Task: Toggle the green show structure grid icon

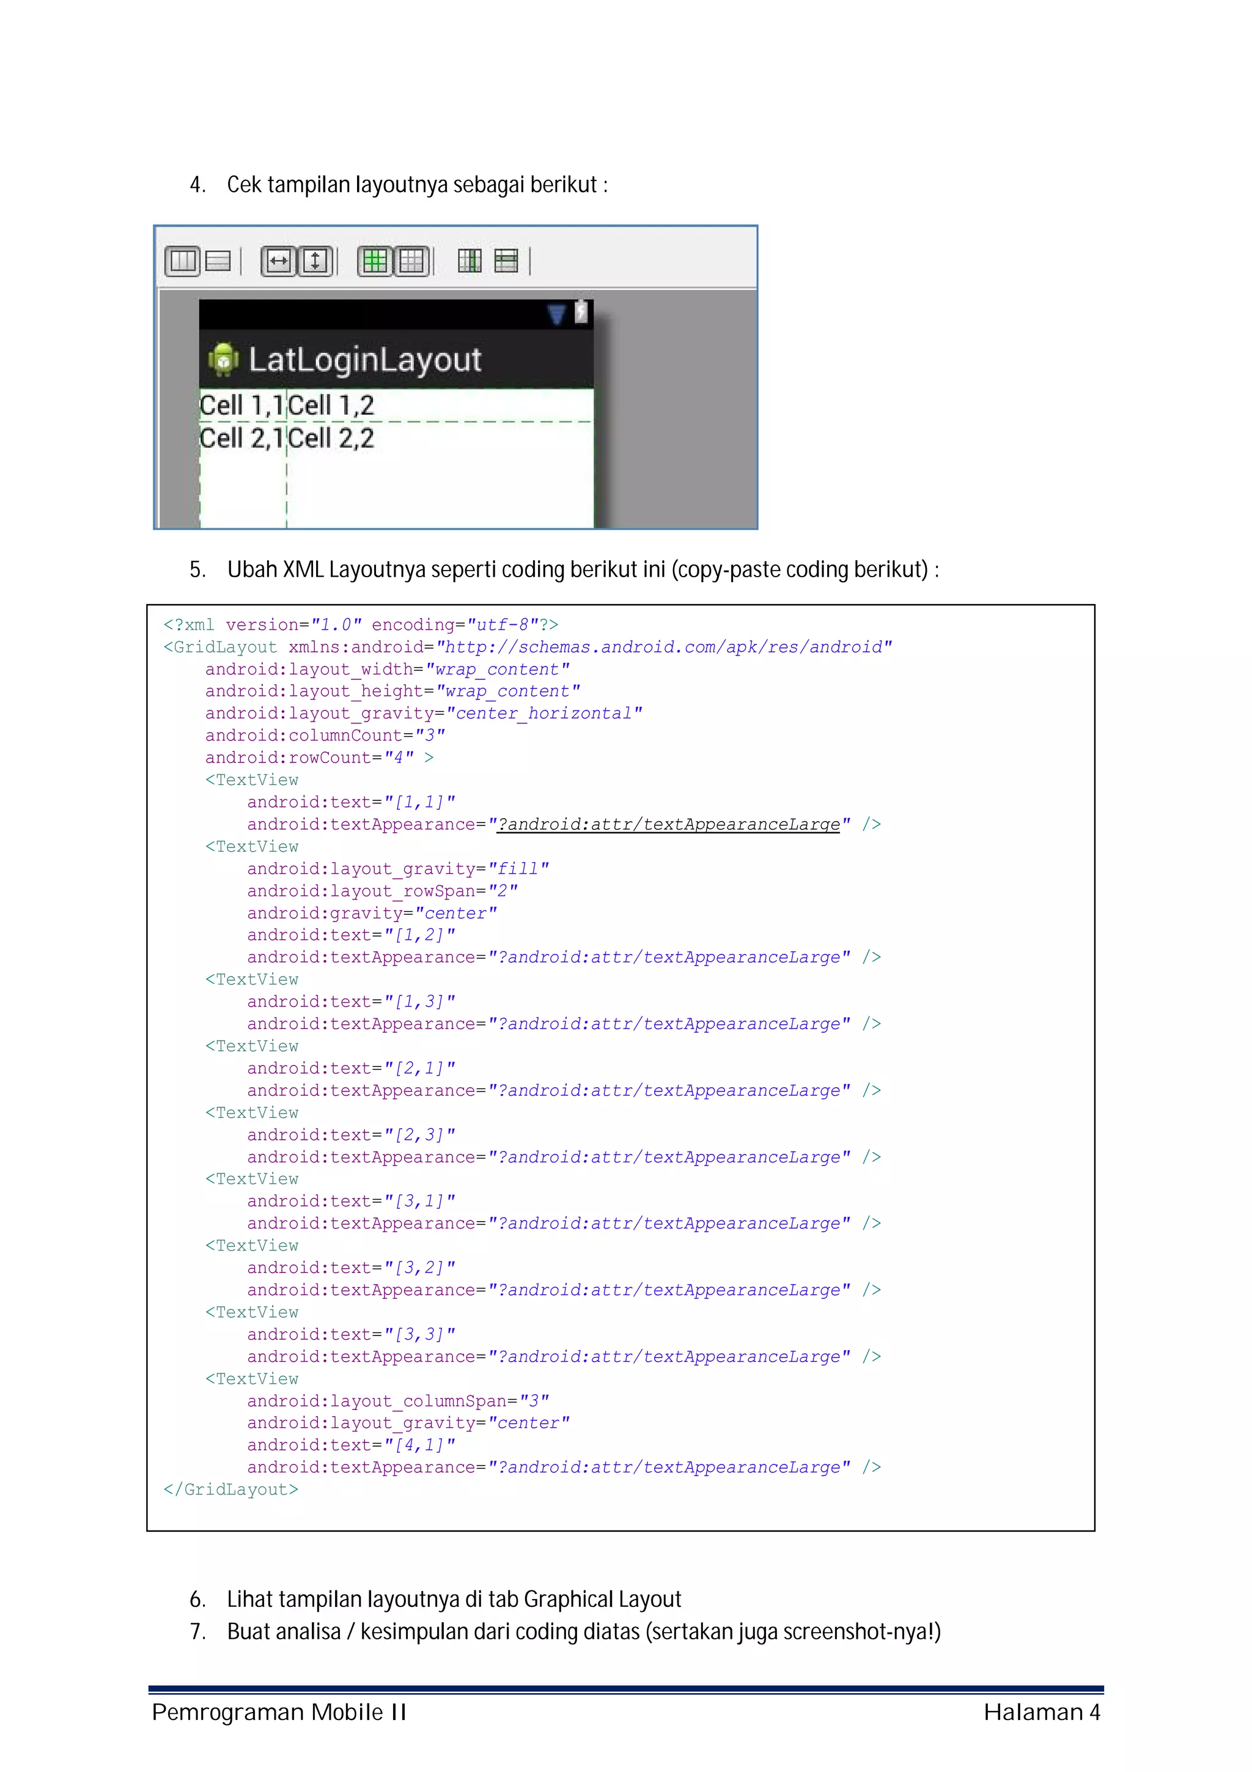Action: [375, 262]
